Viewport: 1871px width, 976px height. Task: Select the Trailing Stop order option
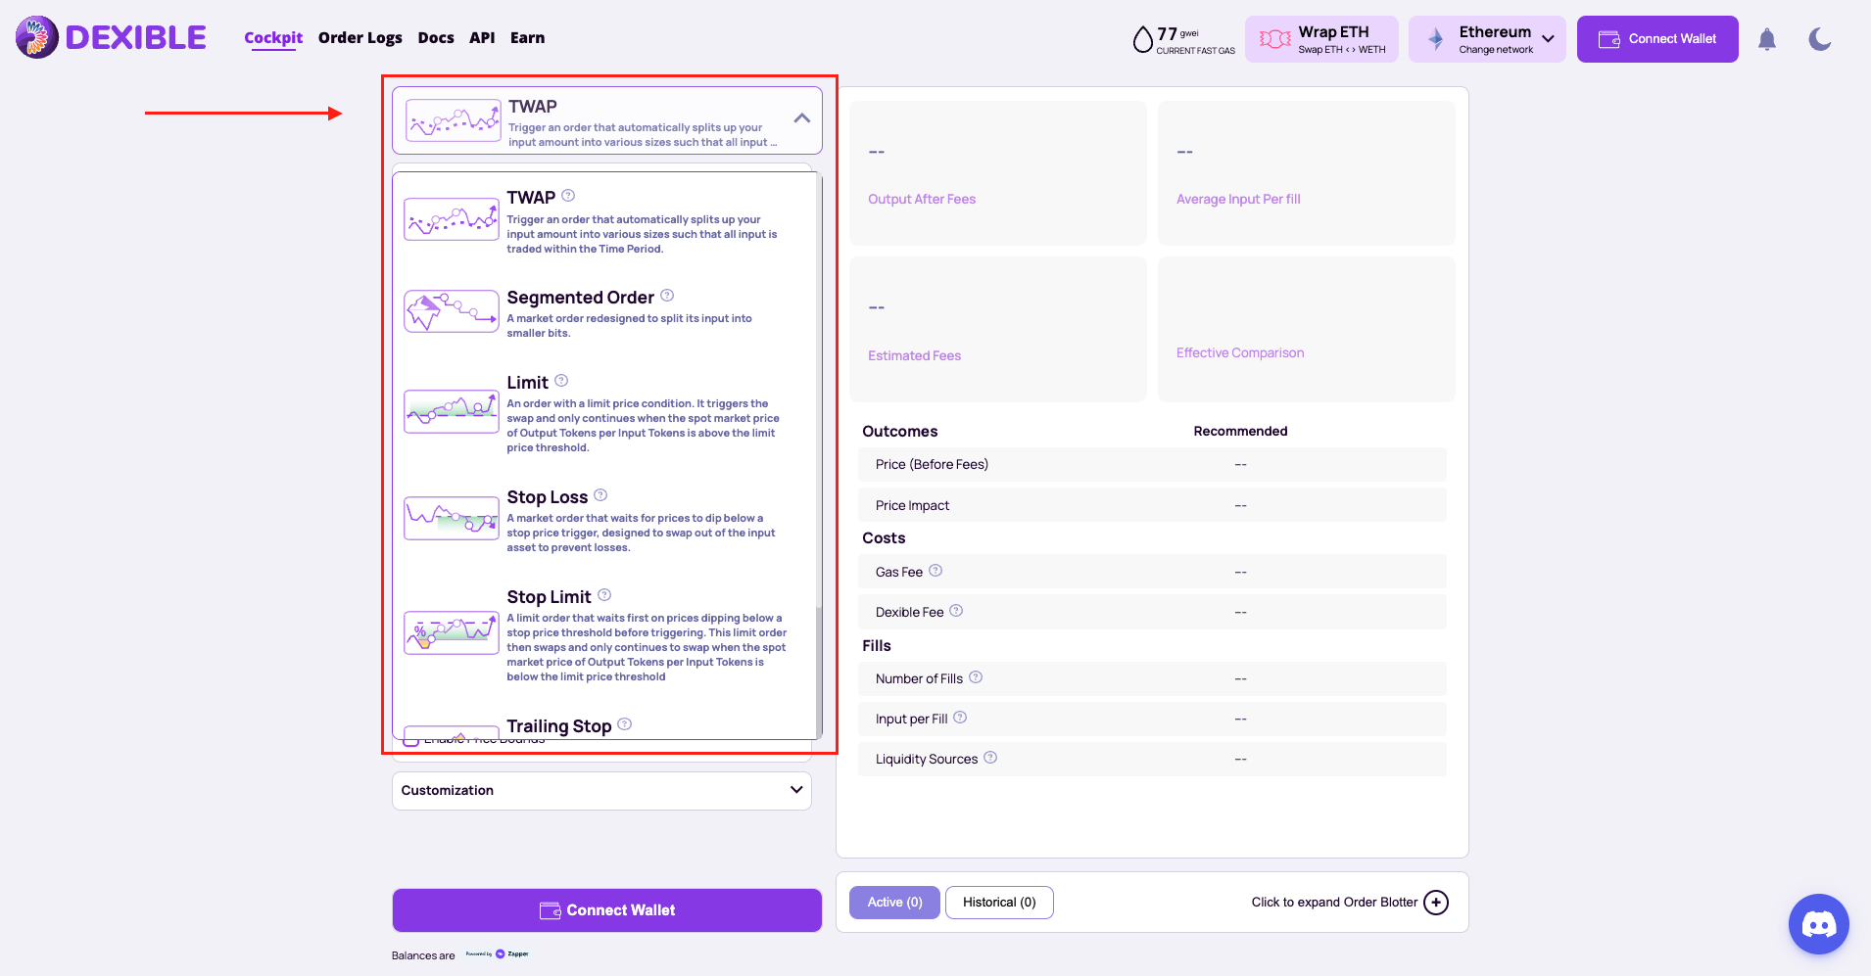(603, 726)
